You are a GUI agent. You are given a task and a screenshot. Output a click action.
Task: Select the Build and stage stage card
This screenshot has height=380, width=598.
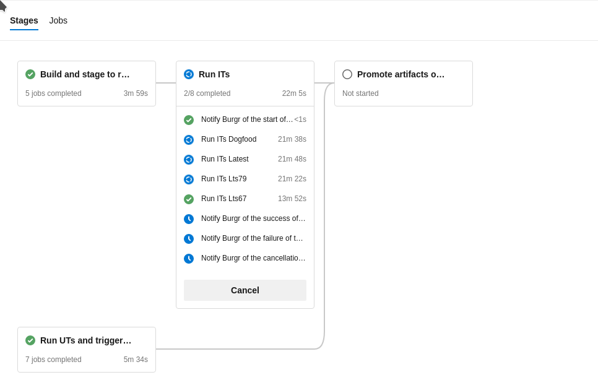point(87,84)
